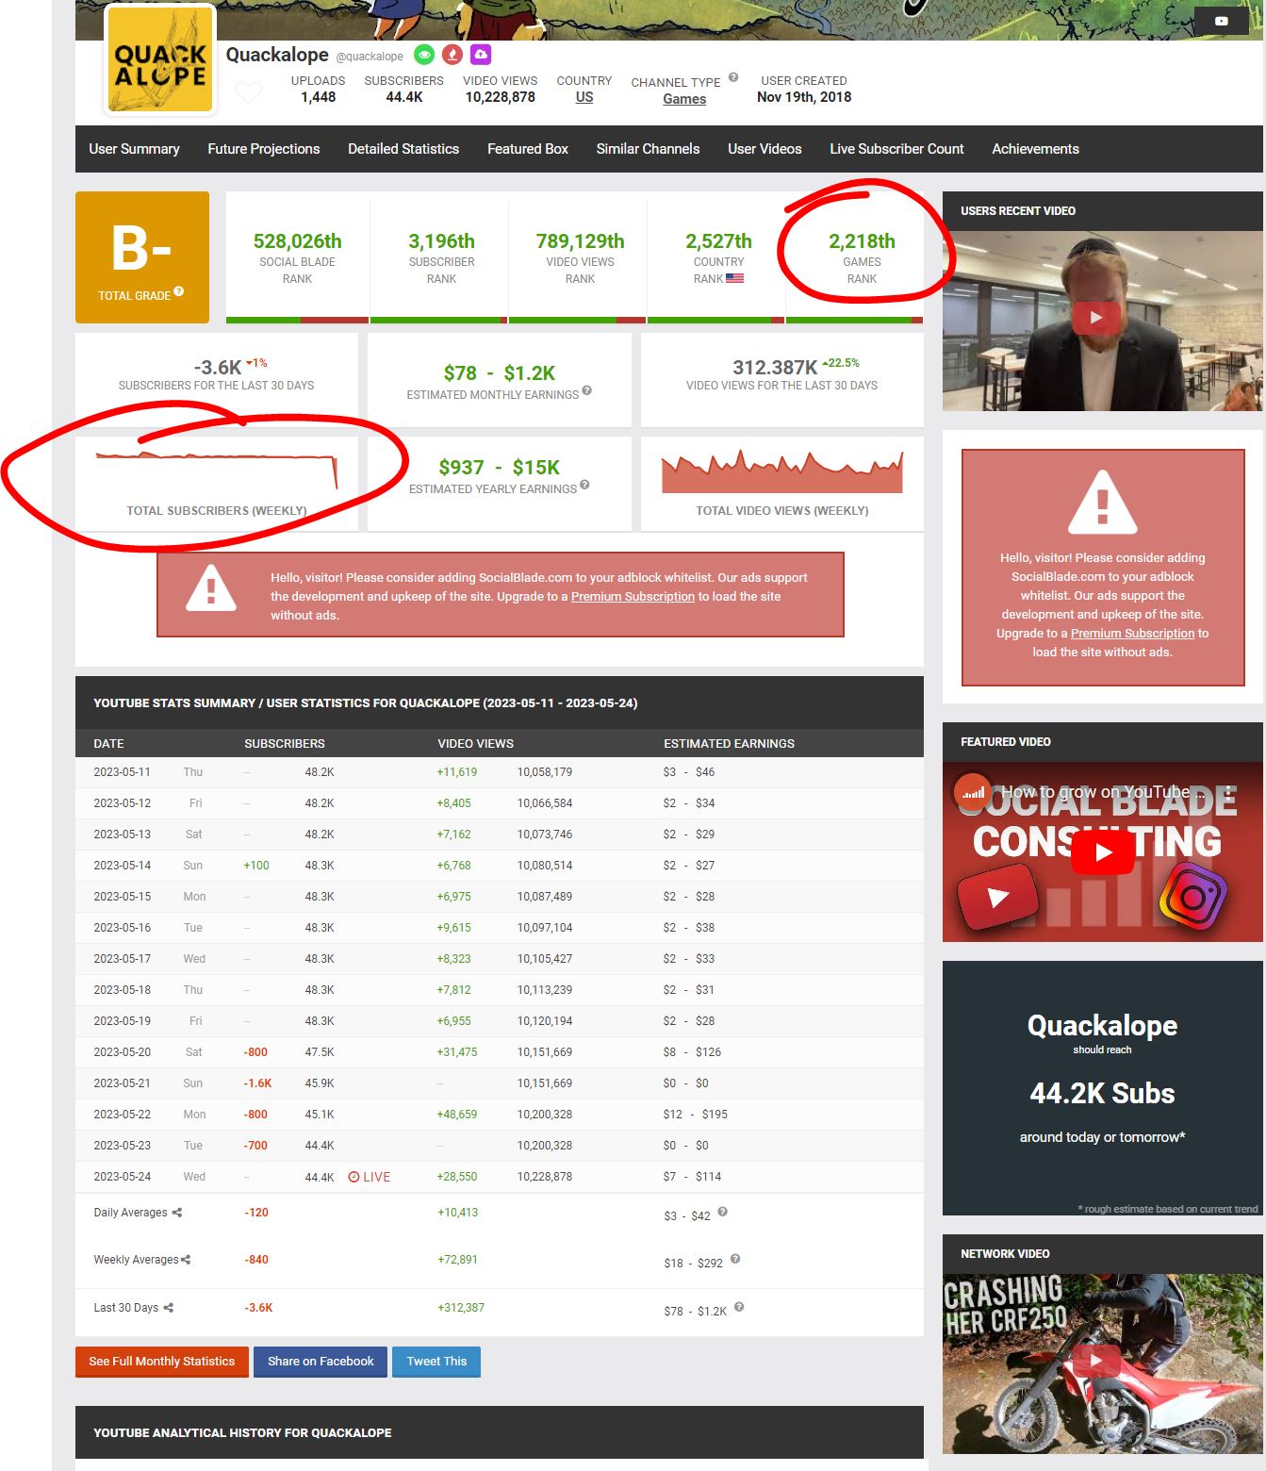Click the share icon beside Daily Averages
Viewport: 1266px width, 1471px height.
click(x=177, y=1213)
